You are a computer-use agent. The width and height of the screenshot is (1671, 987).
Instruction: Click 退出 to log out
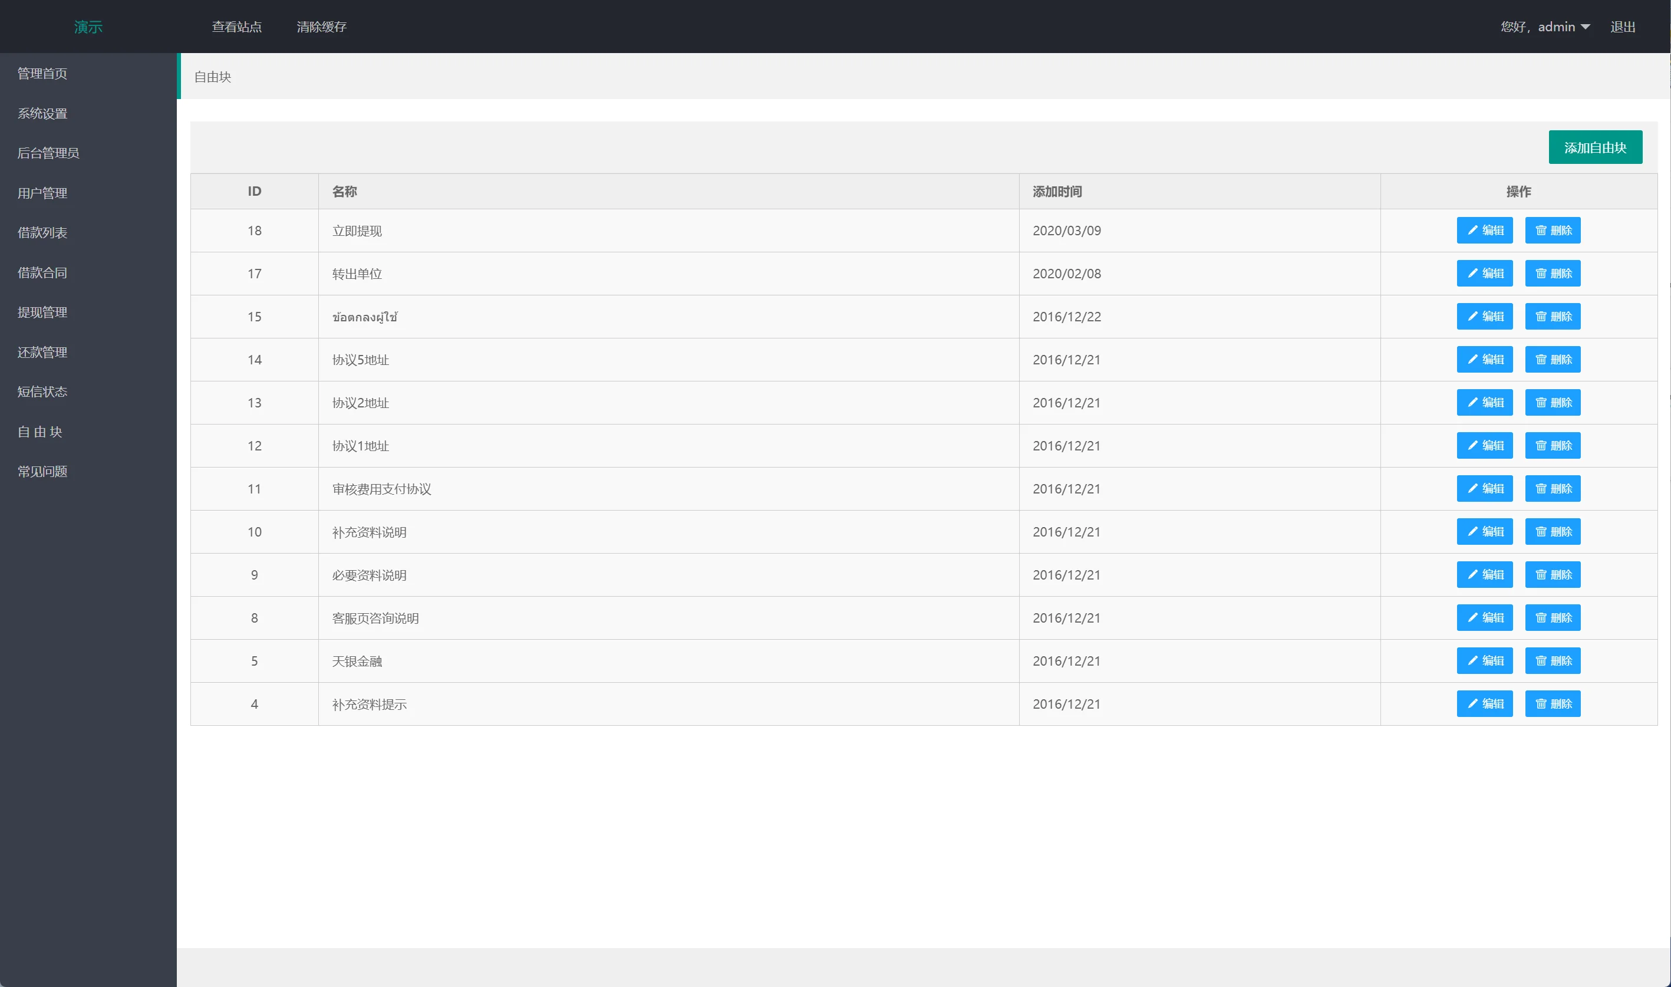(x=1623, y=27)
